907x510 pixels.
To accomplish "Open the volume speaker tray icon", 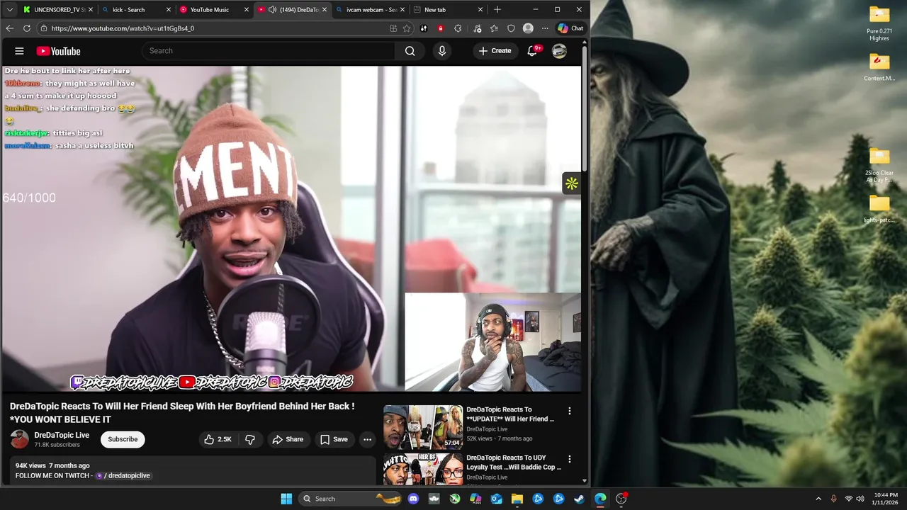I will tap(860, 499).
